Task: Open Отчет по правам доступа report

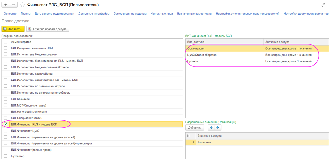Action: 48,29
